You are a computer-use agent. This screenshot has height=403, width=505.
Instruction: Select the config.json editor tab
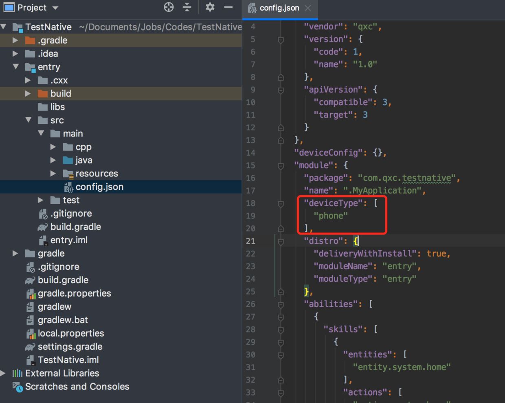click(x=279, y=8)
